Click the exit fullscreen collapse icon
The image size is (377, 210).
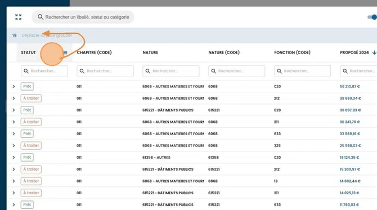[18, 17]
